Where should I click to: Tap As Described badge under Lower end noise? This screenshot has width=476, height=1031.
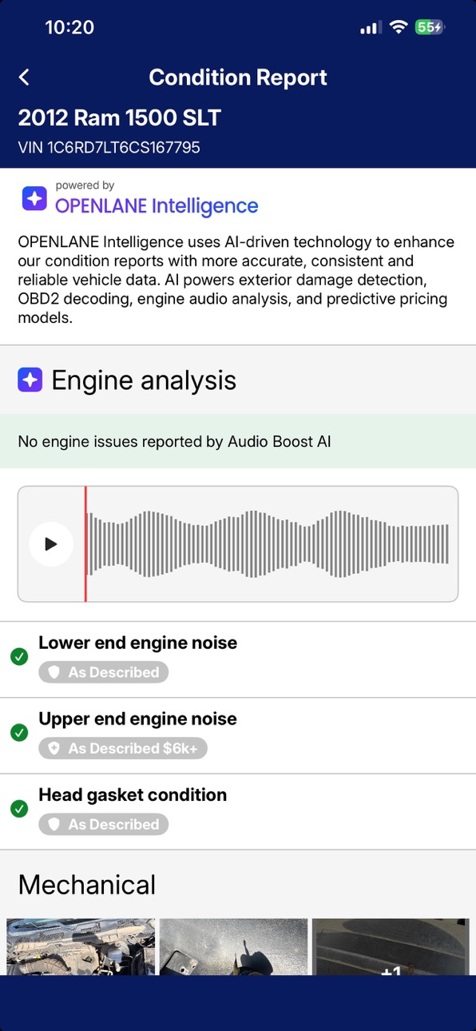point(104,672)
